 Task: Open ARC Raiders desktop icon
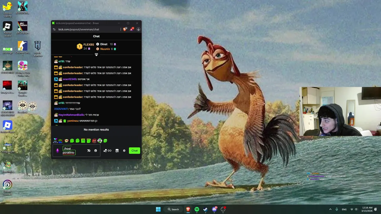[23, 28]
